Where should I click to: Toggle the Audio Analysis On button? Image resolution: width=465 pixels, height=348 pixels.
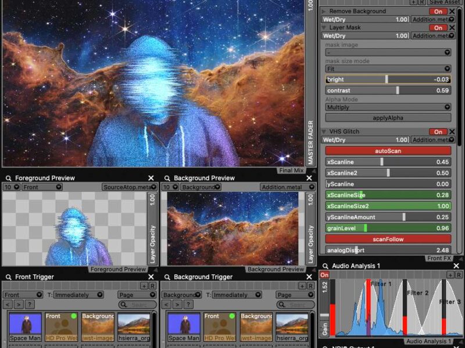pyautogui.click(x=324, y=275)
